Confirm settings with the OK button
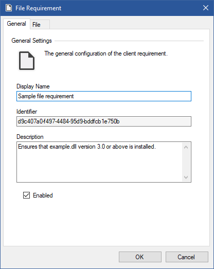This screenshot has height=269, width=214. (x=140, y=257)
